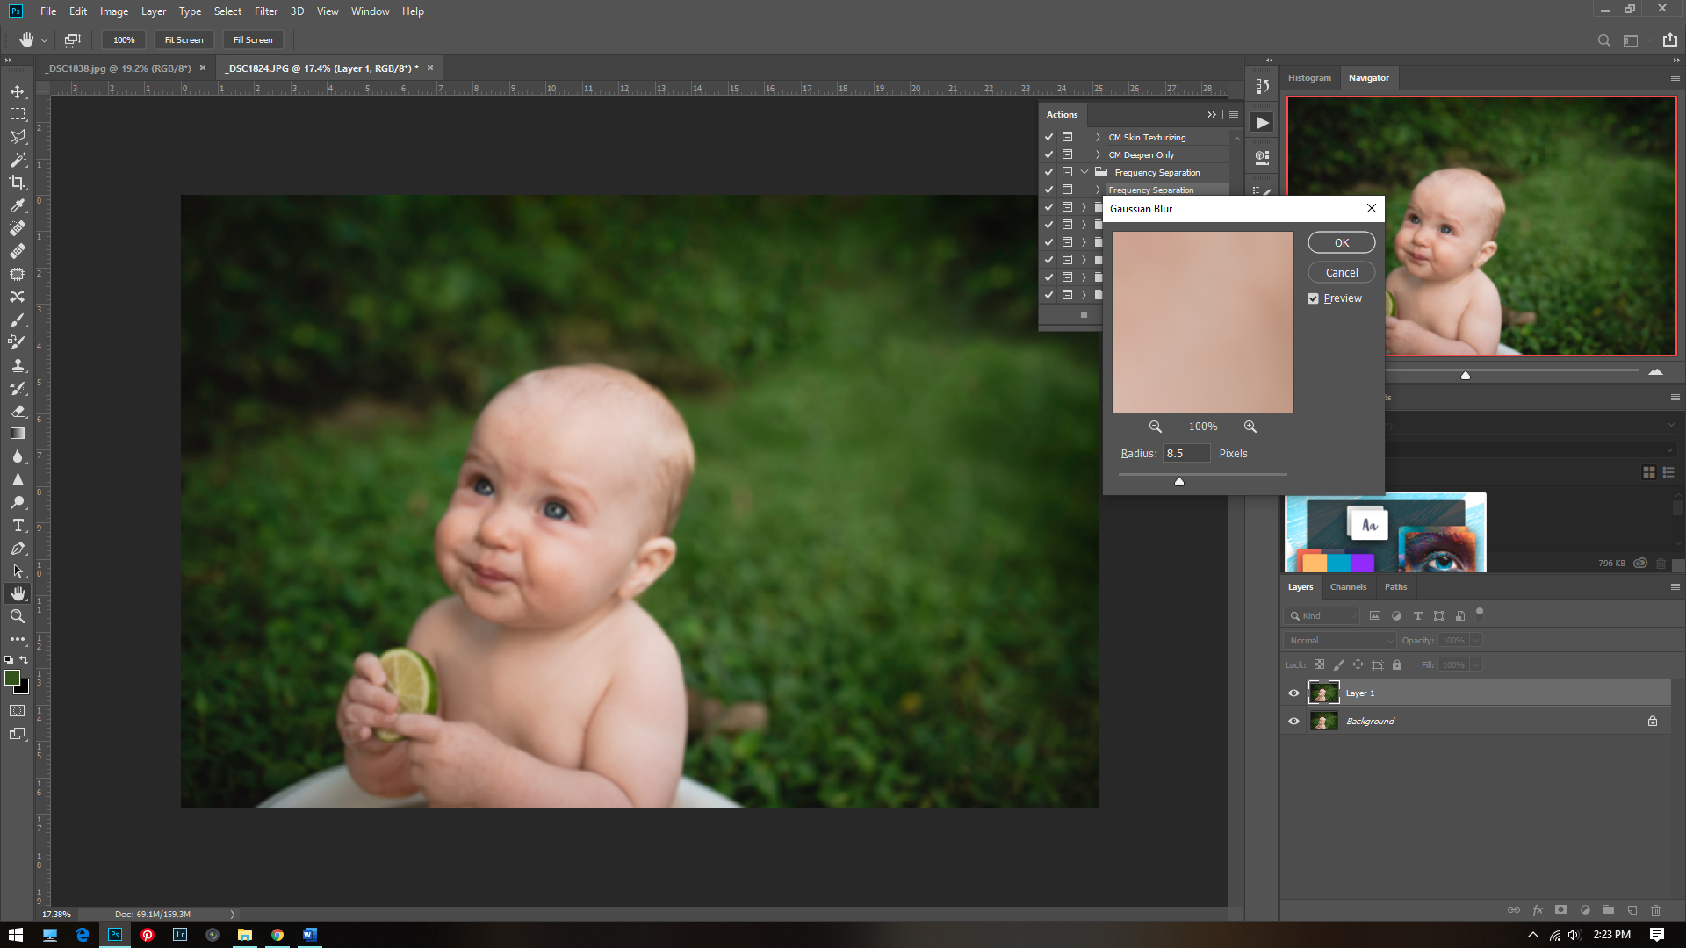Uncheck the Preview checkbox

pos(1313,298)
